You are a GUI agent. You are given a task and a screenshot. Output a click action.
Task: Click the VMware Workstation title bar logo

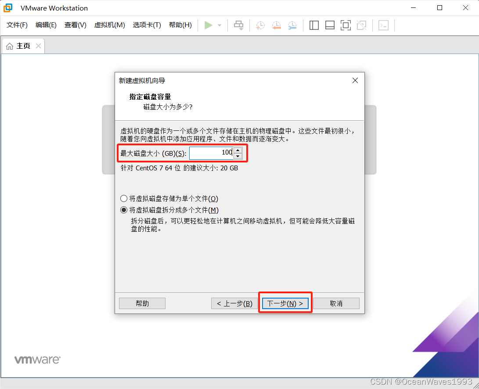point(8,8)
